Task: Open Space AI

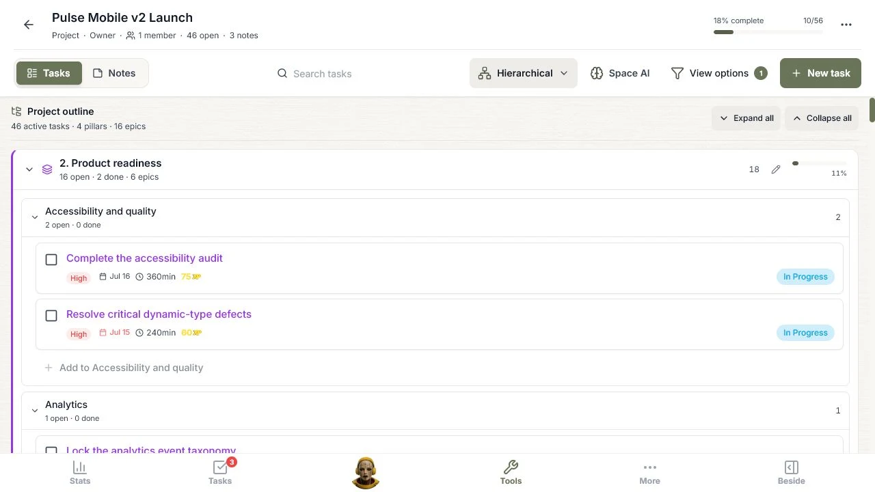Action: (x=620, y=73)
